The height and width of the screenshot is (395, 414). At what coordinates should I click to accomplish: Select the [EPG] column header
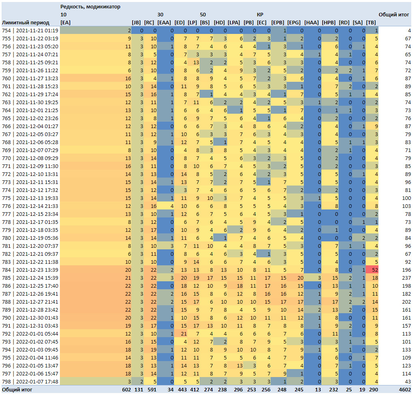click(294, 23)
